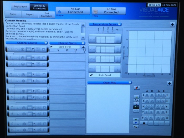This screenshot has height=138, width=184.
Task: Expand the Organ Map panel with plus button
Action: coord(170,83)
